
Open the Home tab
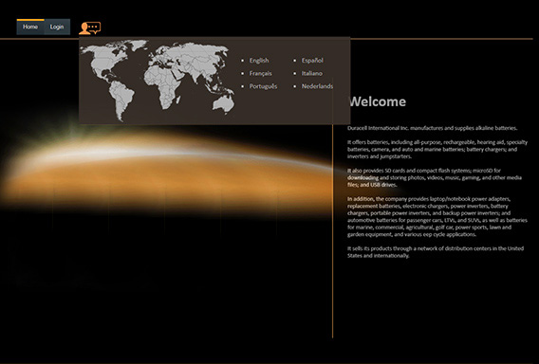coord(30,27)
